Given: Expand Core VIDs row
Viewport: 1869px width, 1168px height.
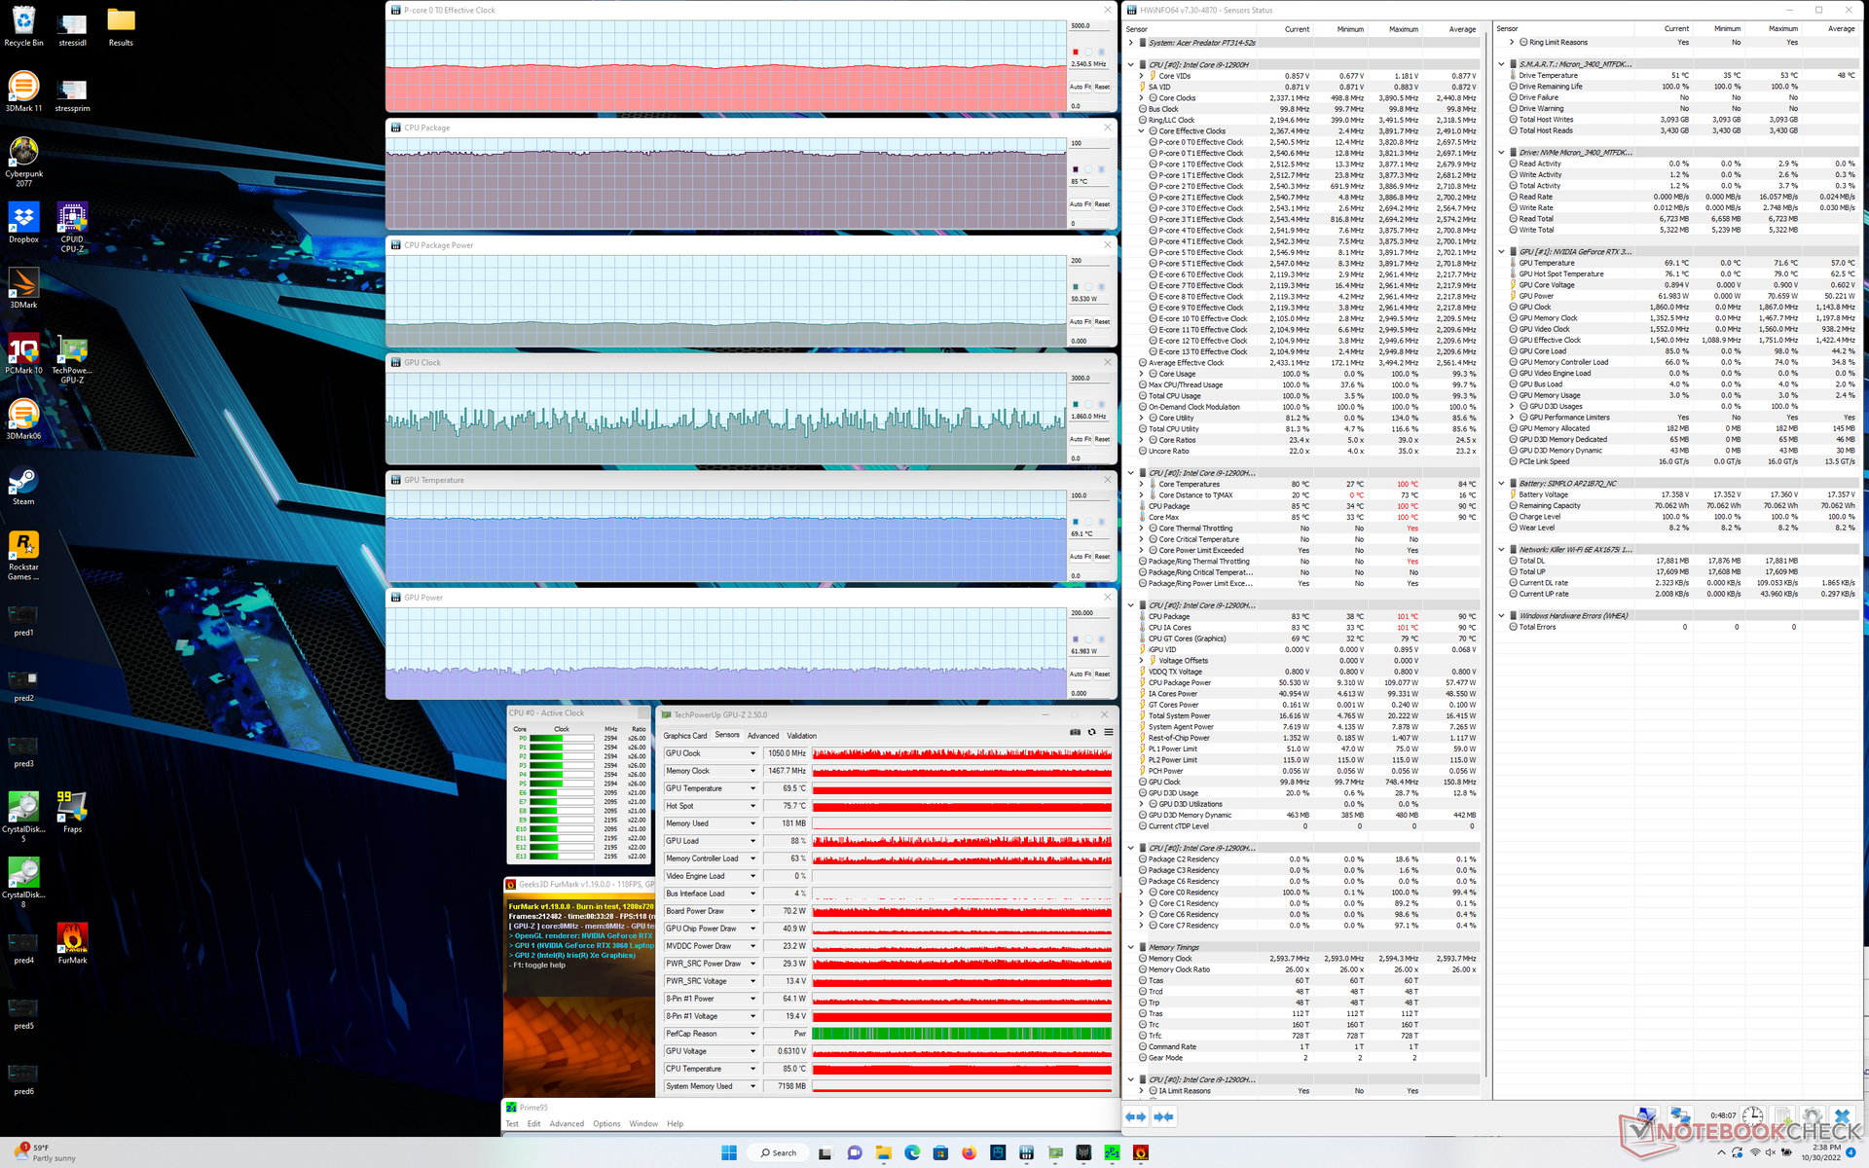Looking at the screenshot, I should tap(1142, 76).
